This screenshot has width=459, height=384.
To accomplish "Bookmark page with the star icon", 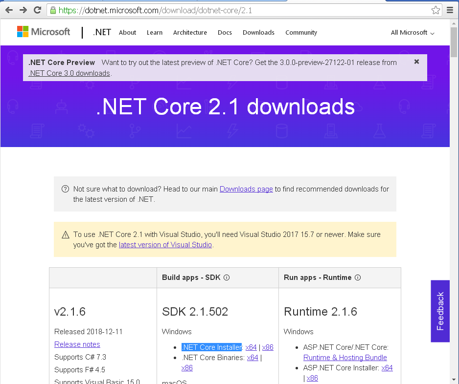I will pyautogui.click(x=435, y=10).
